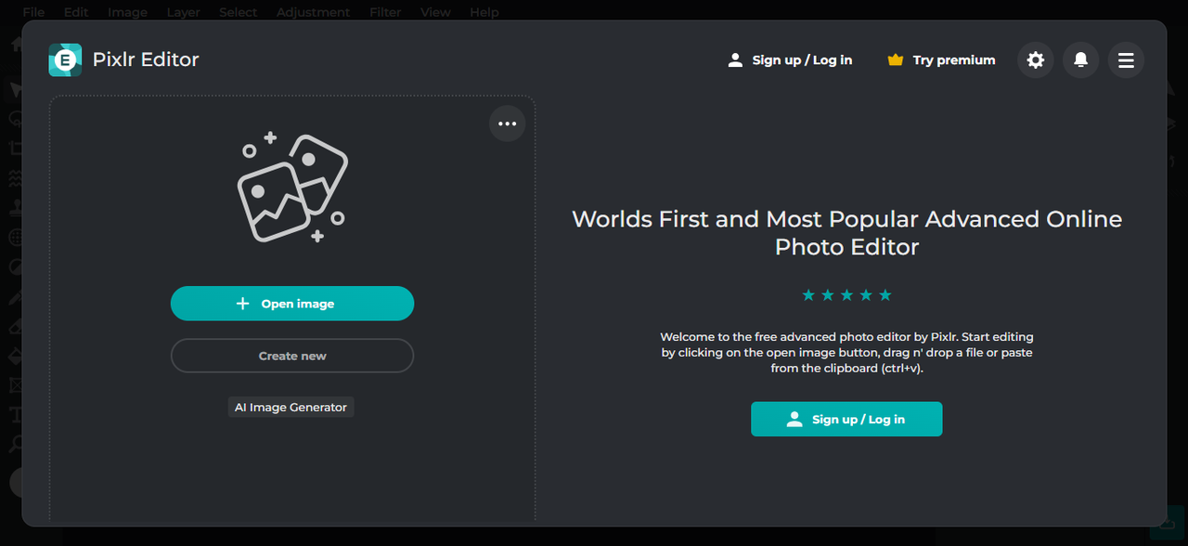Click the five-star rating row
1188x546 pixels.
pyautogui.click(x=846, y=295)
